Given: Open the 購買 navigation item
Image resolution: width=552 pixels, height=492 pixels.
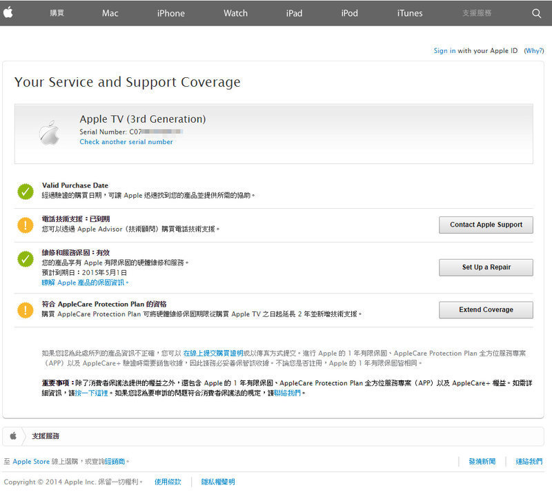Looking at the screenshot, I should (57, 13).
